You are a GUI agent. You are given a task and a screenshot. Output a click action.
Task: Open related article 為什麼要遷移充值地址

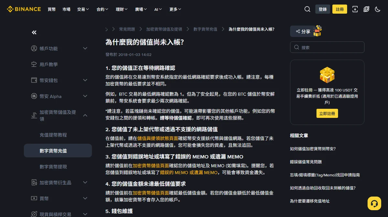tap(310, 201)
